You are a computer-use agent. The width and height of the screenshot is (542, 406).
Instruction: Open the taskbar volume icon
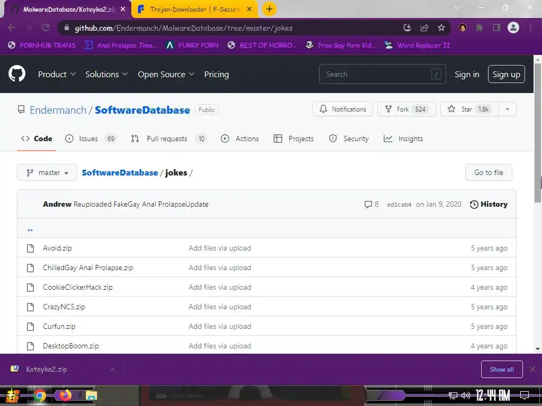pyautogui.click(x=466, y=395)
